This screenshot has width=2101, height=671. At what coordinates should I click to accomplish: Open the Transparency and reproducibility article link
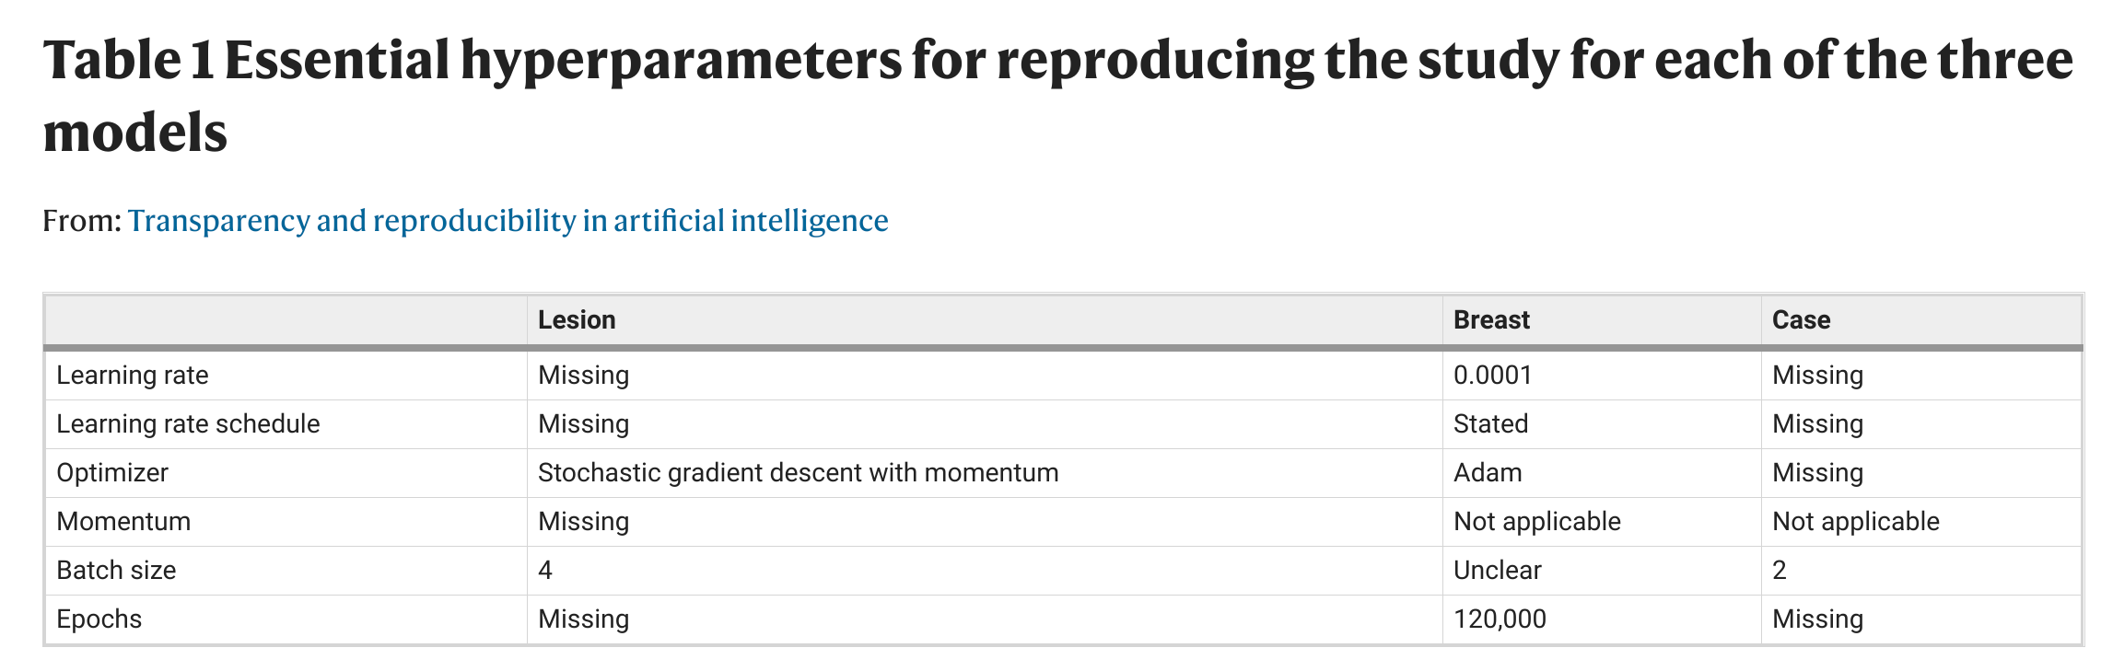[508, 221]
